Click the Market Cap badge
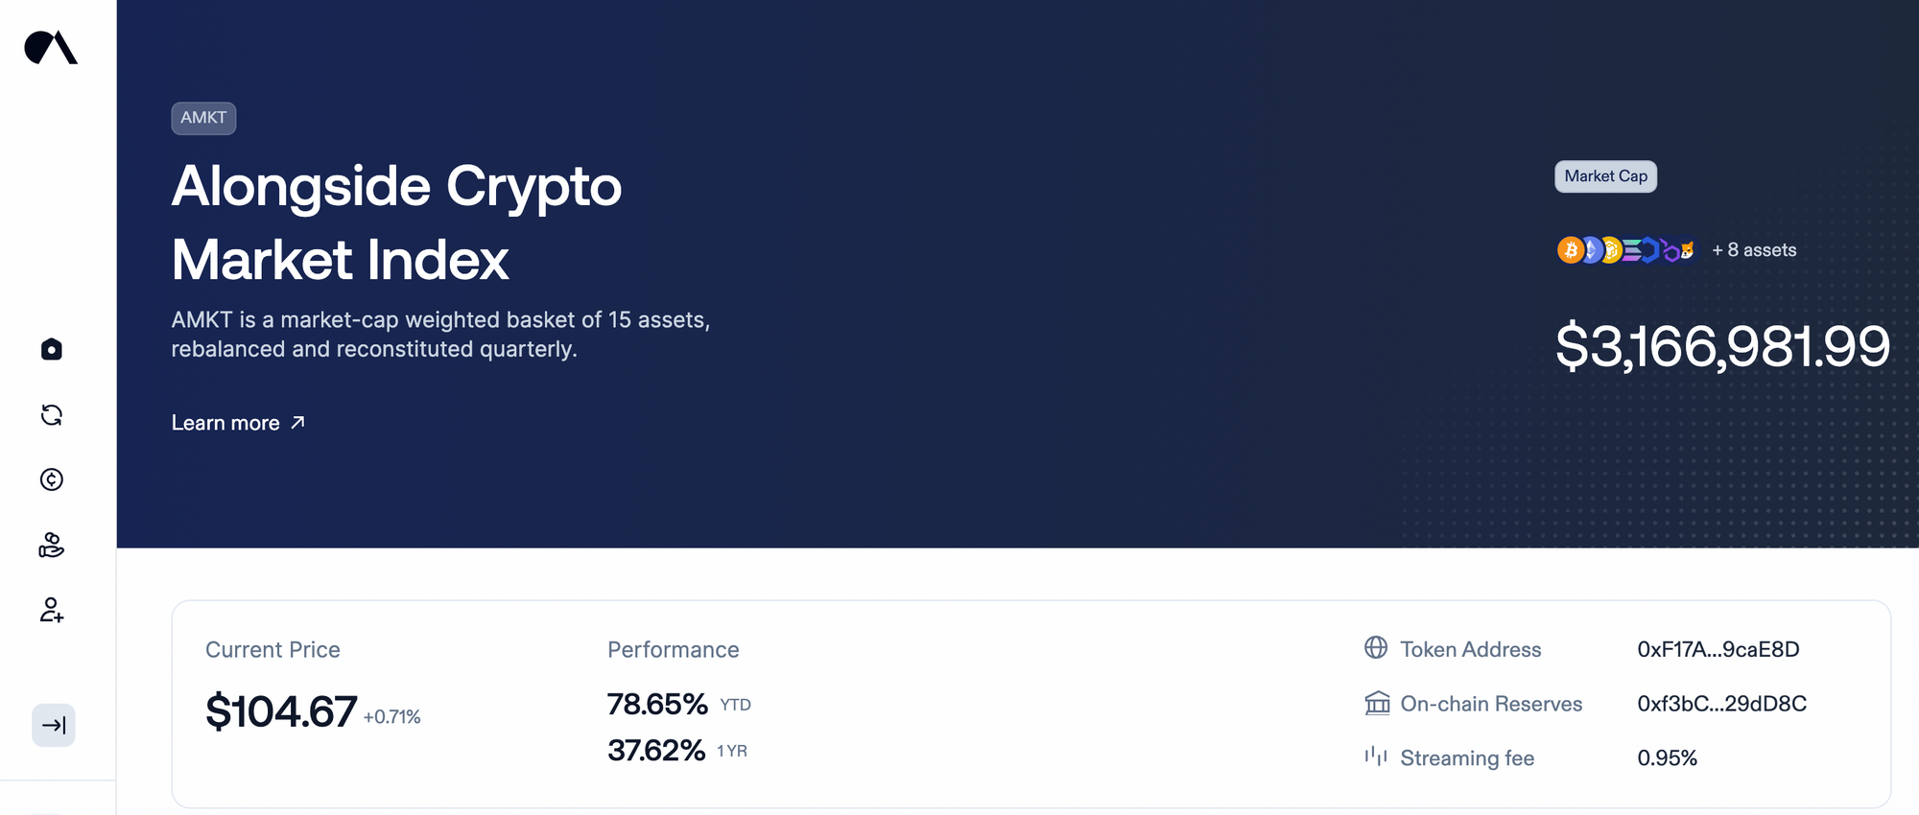The image size is (1919, 815). tap(1605, 176)
